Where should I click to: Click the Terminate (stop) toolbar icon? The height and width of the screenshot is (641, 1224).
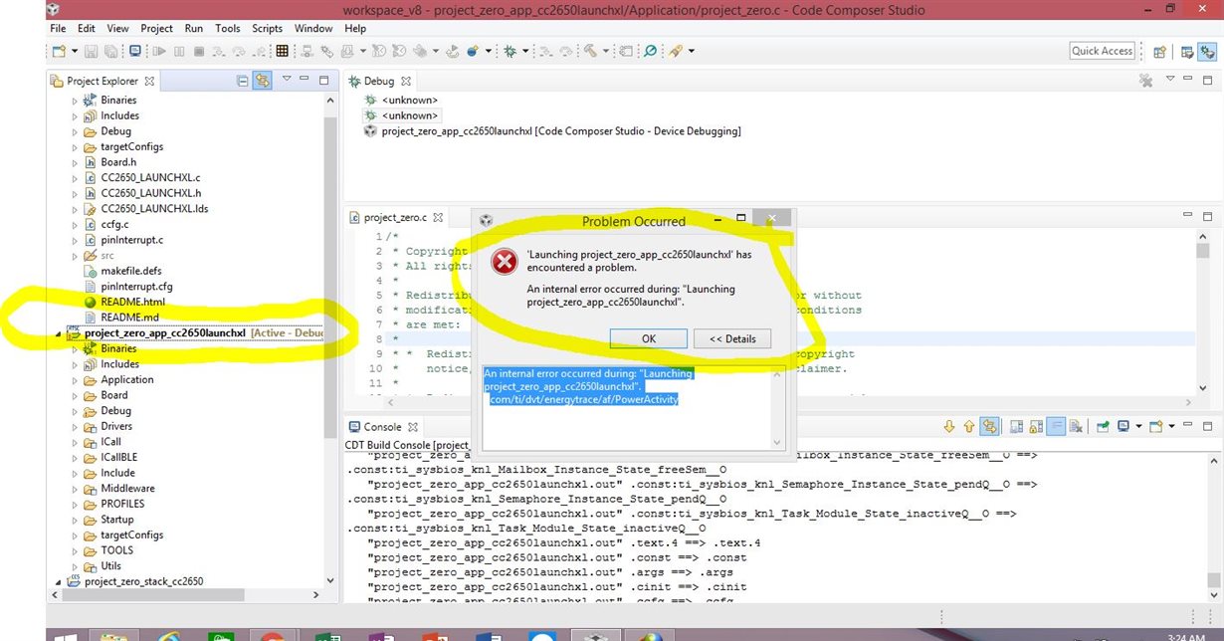198,51
